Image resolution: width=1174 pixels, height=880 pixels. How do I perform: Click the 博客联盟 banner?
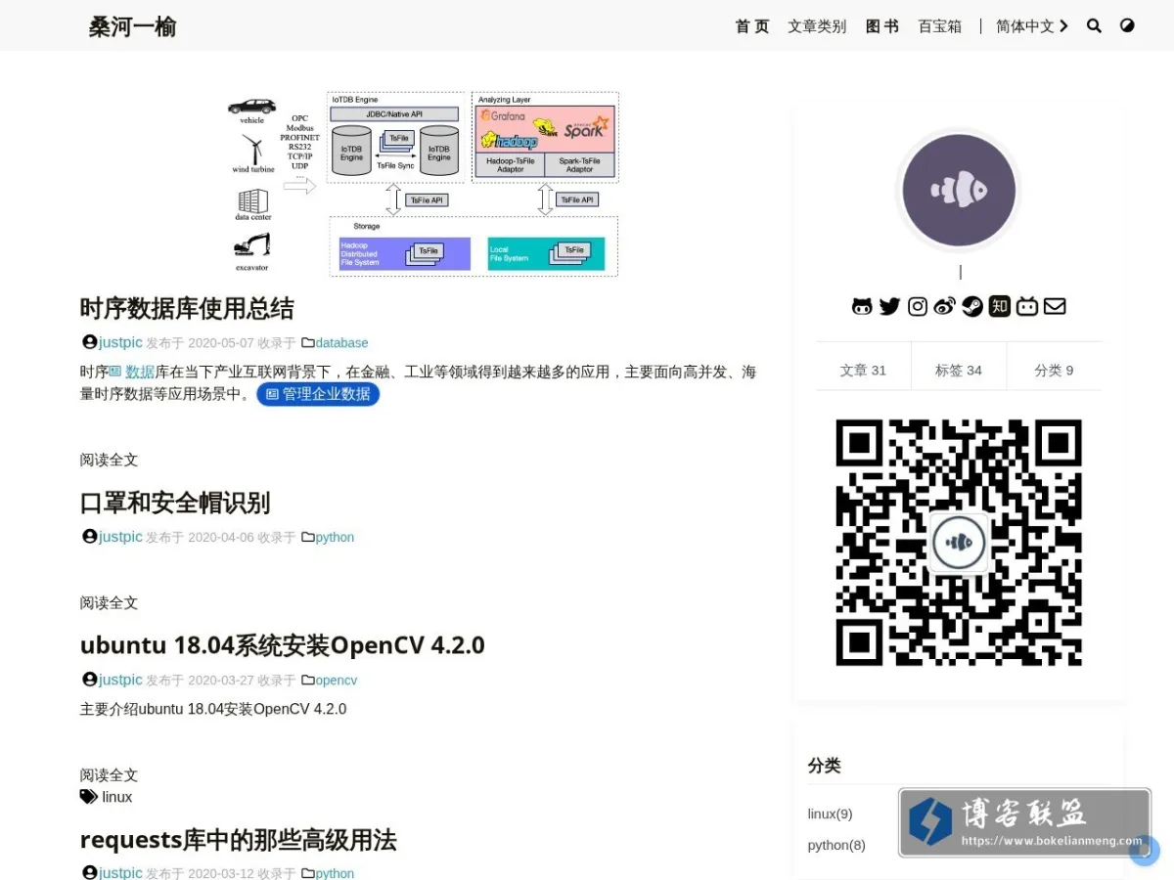(1024, 822)
